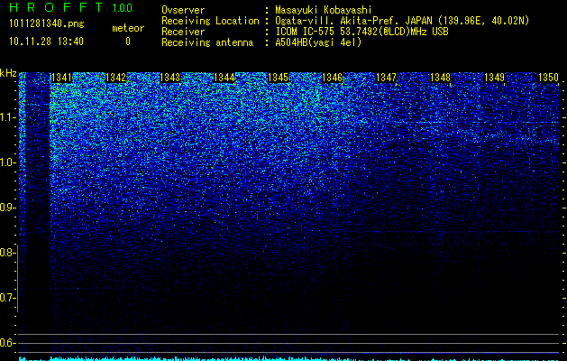Click the 0.9 frequency axis label
567x361 pixels.
coord(7,208)
